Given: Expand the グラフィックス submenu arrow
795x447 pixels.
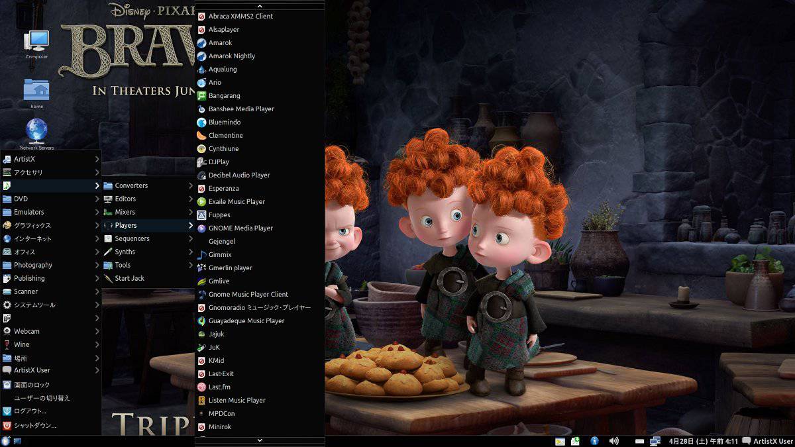Looking at the screenshot, I should tap(97, 225).
